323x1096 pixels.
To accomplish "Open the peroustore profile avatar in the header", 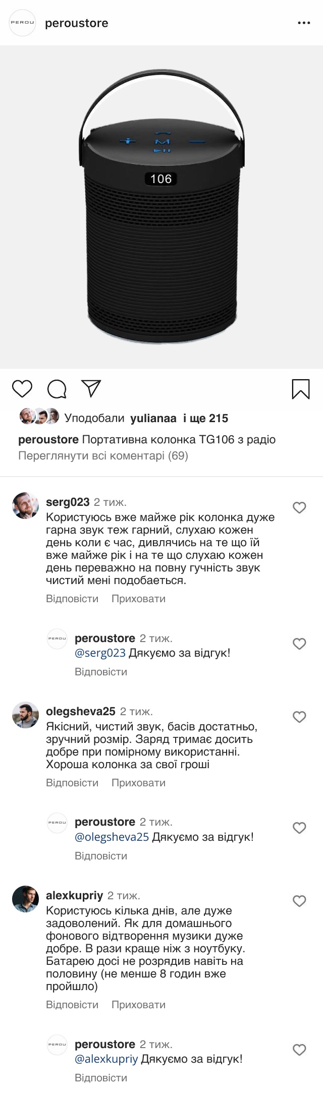I will pos(23,23).
